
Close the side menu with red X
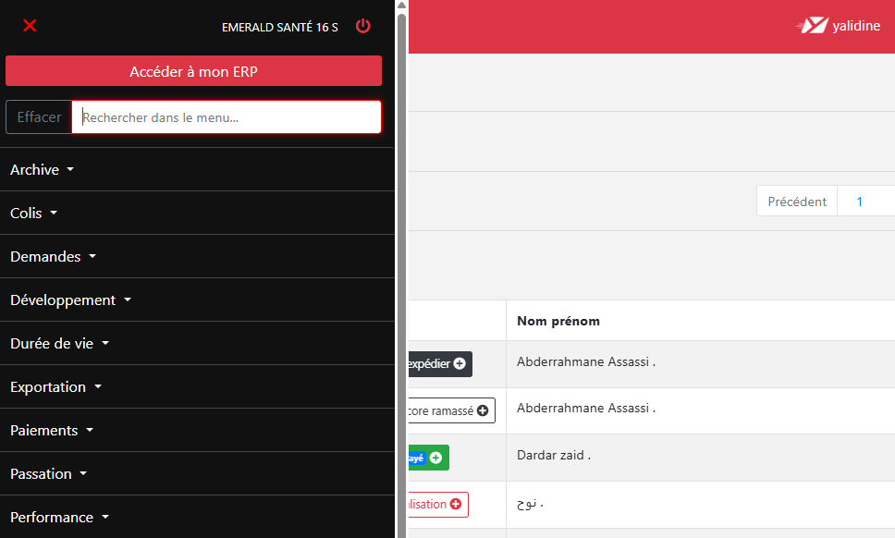[30, 26]
